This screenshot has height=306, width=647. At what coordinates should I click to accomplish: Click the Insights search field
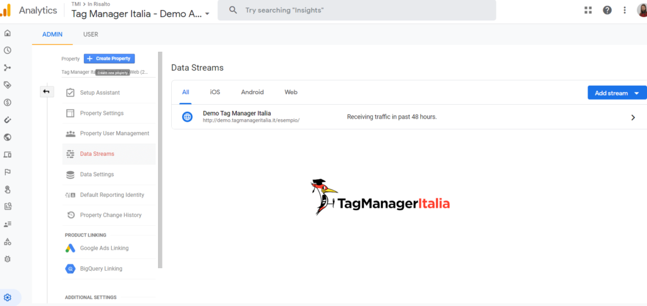357,10
